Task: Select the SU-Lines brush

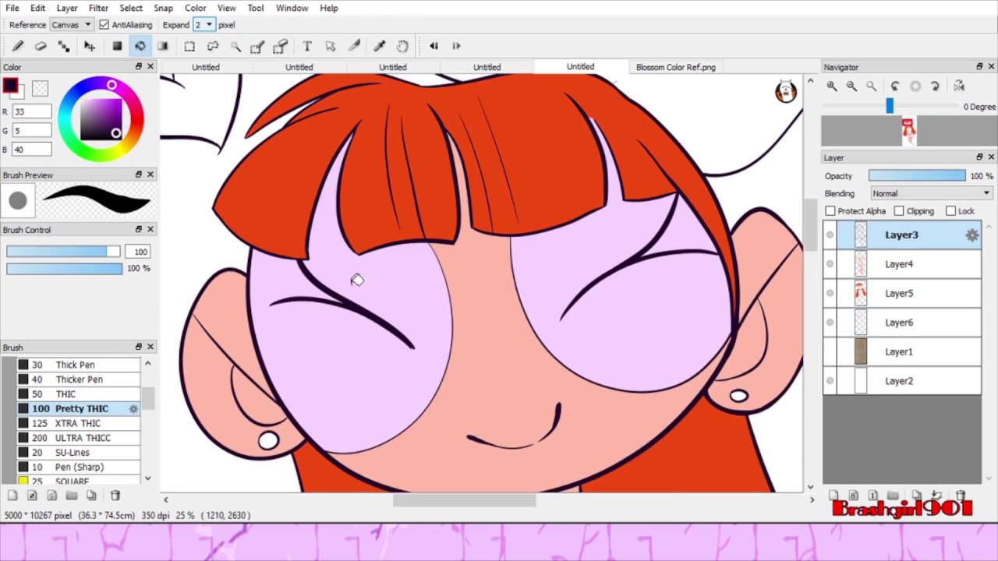Action: pyautogui.click(x=78, y=453)
